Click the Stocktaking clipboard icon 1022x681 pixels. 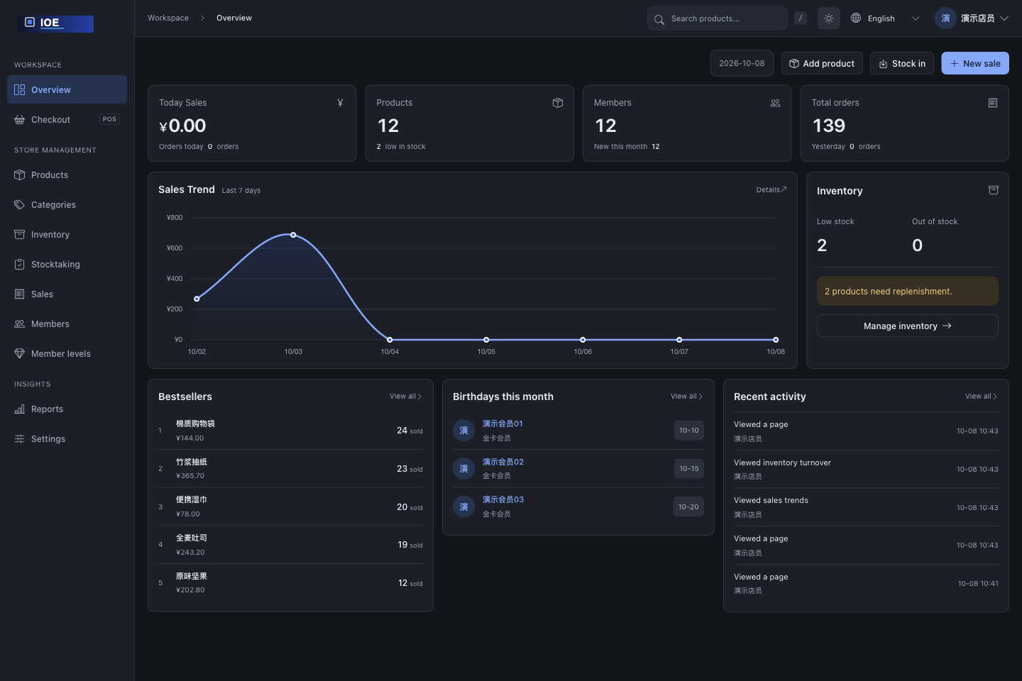pyautogui.click(x=20, y=265)
